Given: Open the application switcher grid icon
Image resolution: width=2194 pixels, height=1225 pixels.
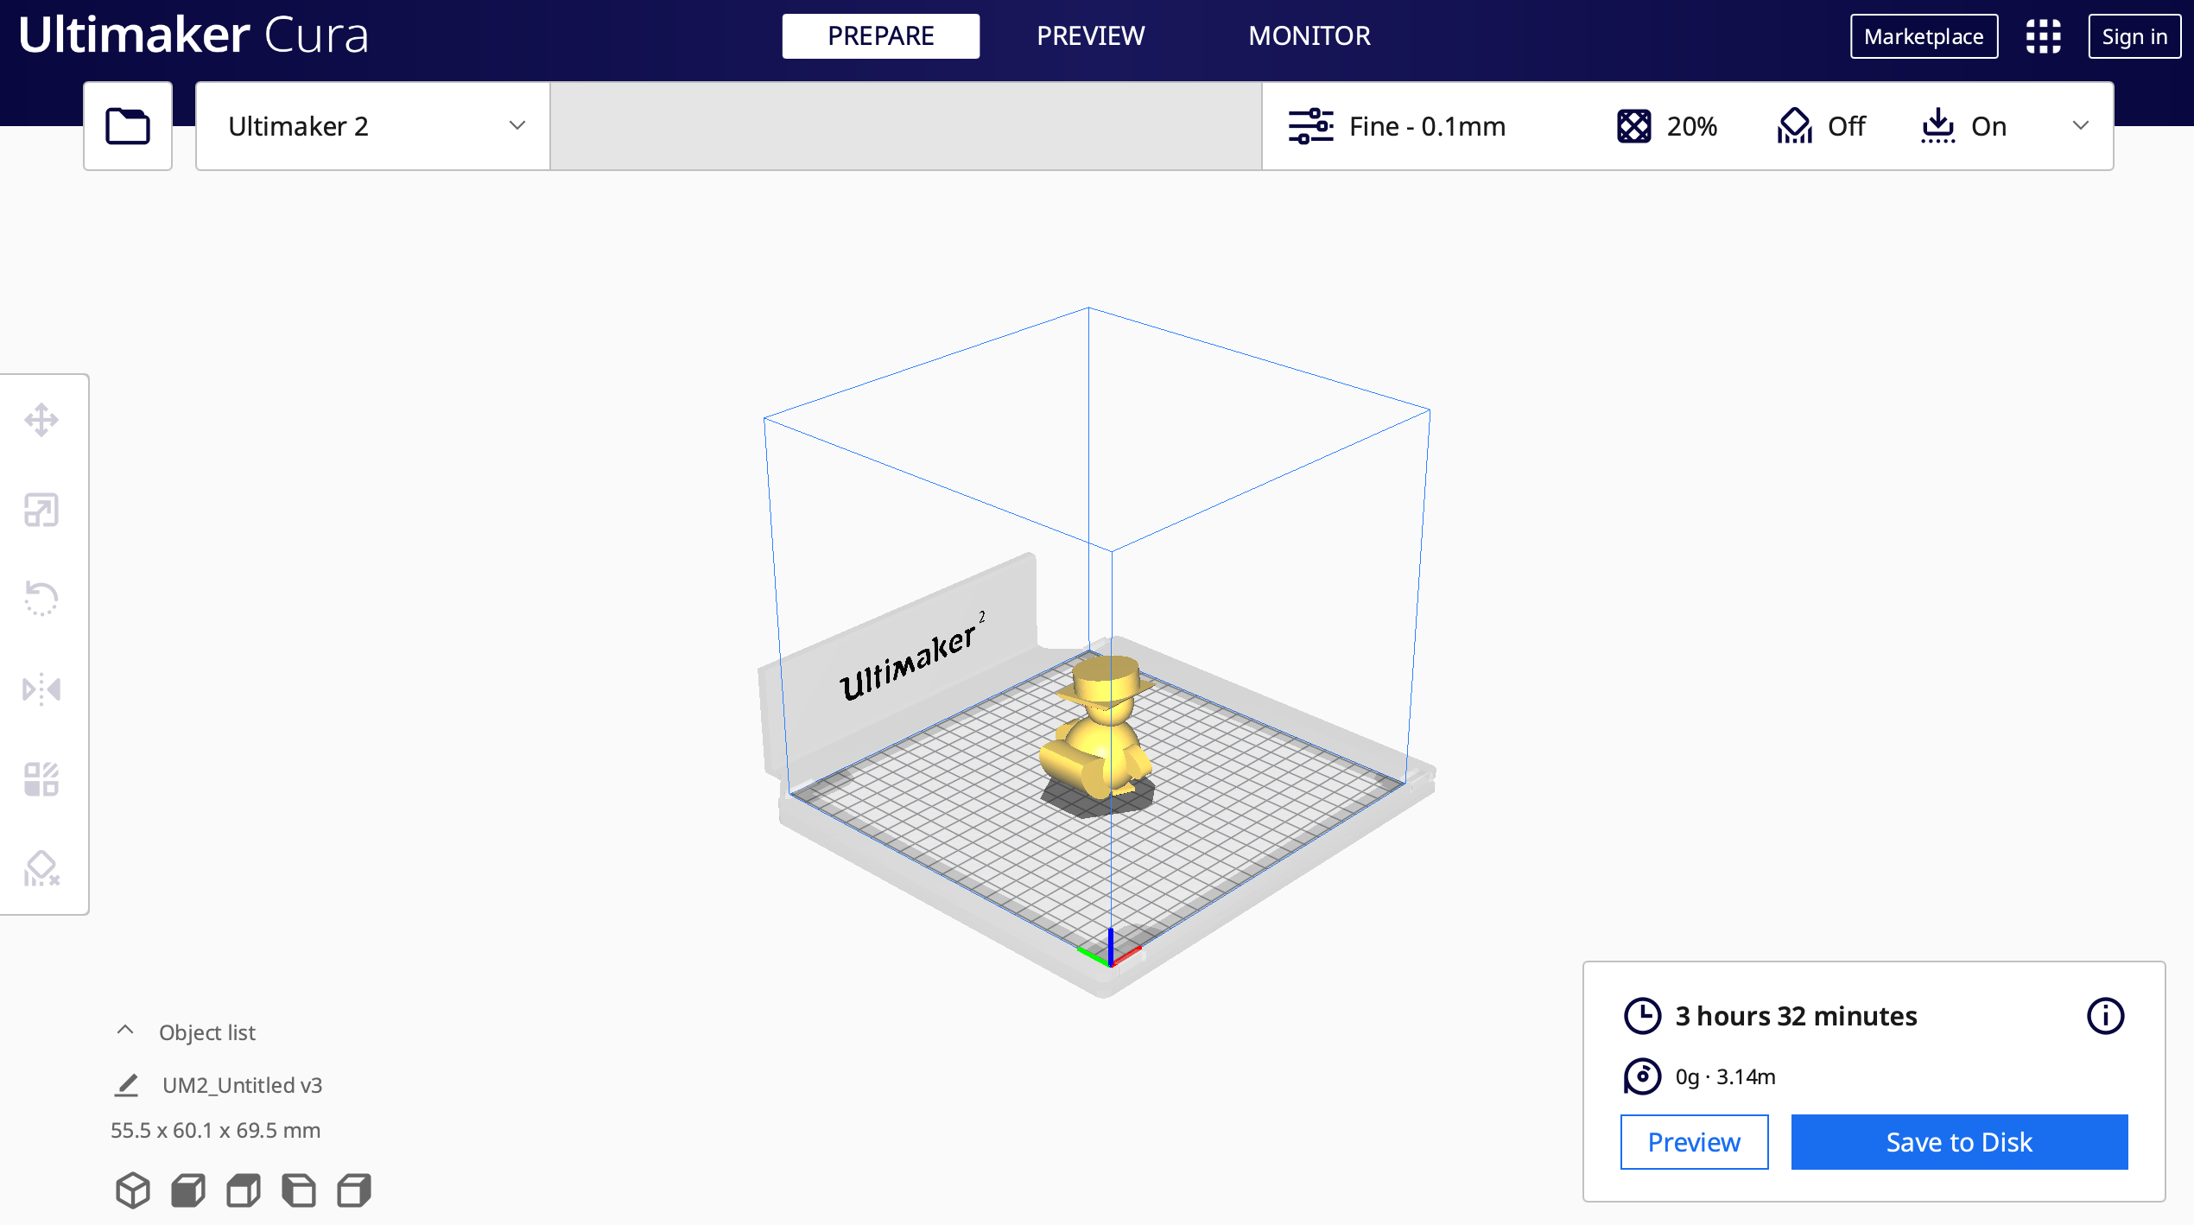Looking at the screenshot, I should click(2044, 36).
